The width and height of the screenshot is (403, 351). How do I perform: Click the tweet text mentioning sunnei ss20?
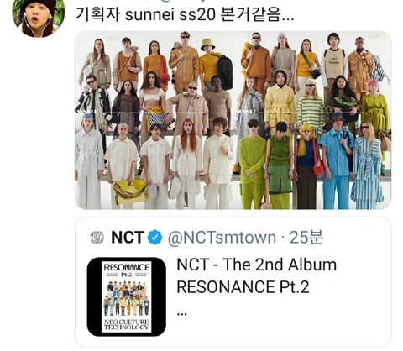click(x=185, y=14)
